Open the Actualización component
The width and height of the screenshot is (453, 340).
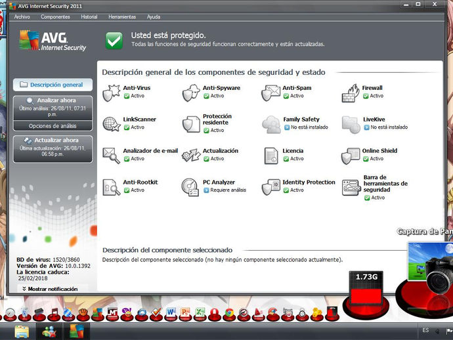pyautogui.click(x=210, y=155)
